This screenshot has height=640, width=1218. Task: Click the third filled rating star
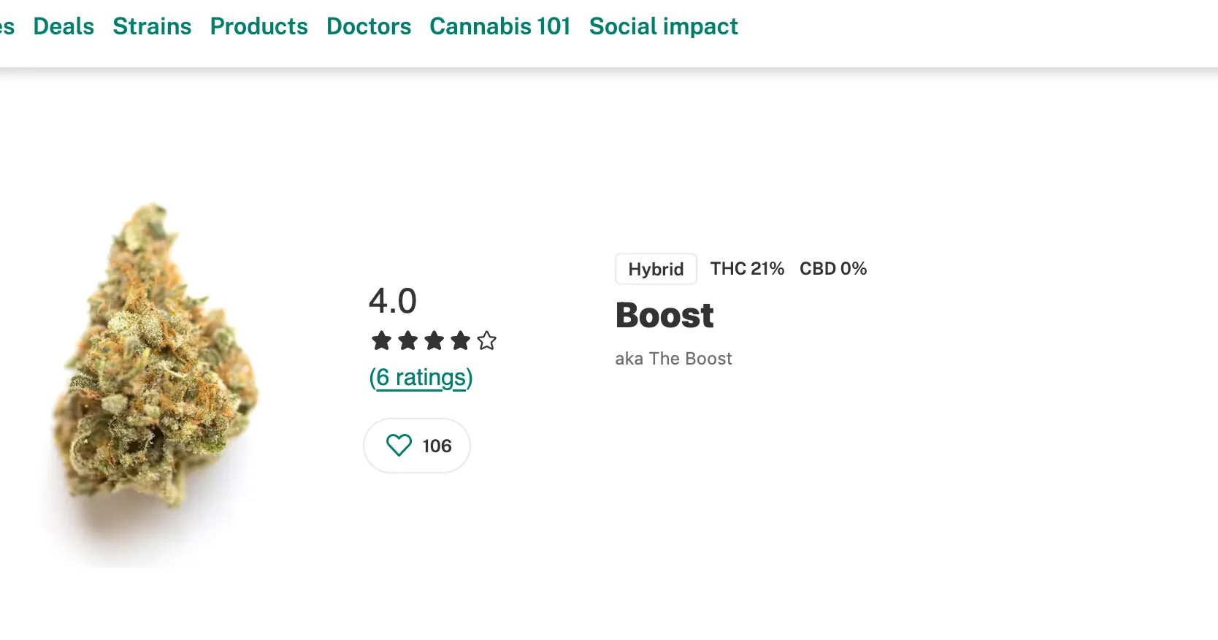pyautogui.click(x=434, y=340)
